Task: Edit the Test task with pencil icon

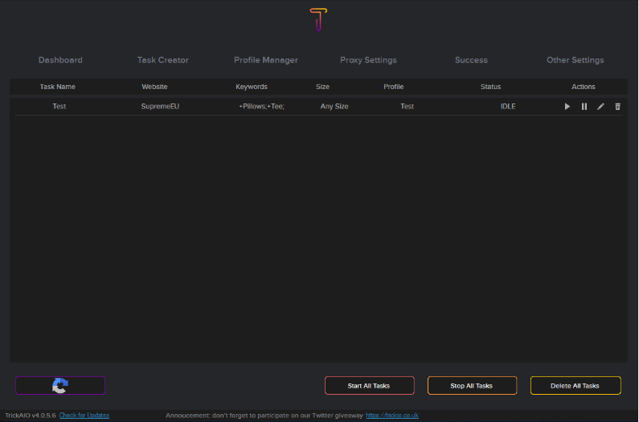Action: point(600,107)
